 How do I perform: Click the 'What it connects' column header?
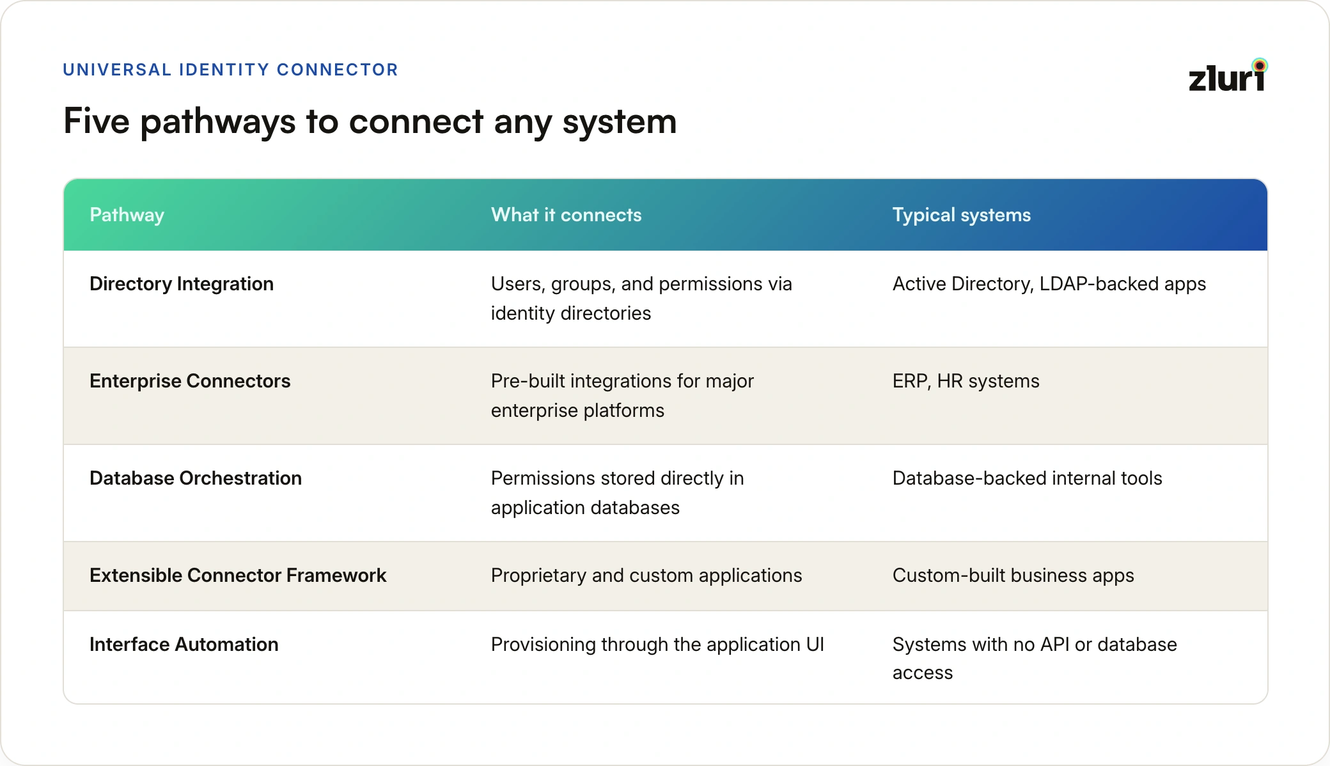coord(566,215)
